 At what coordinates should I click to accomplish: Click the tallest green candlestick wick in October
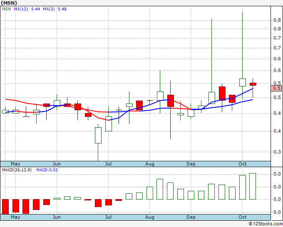242,45
